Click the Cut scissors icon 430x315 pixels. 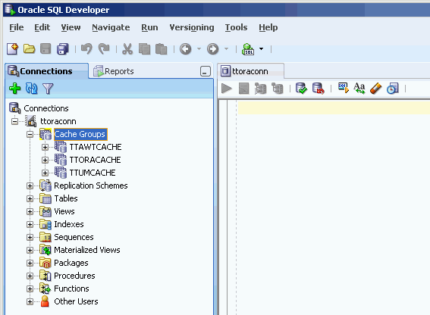coord(127,49)
